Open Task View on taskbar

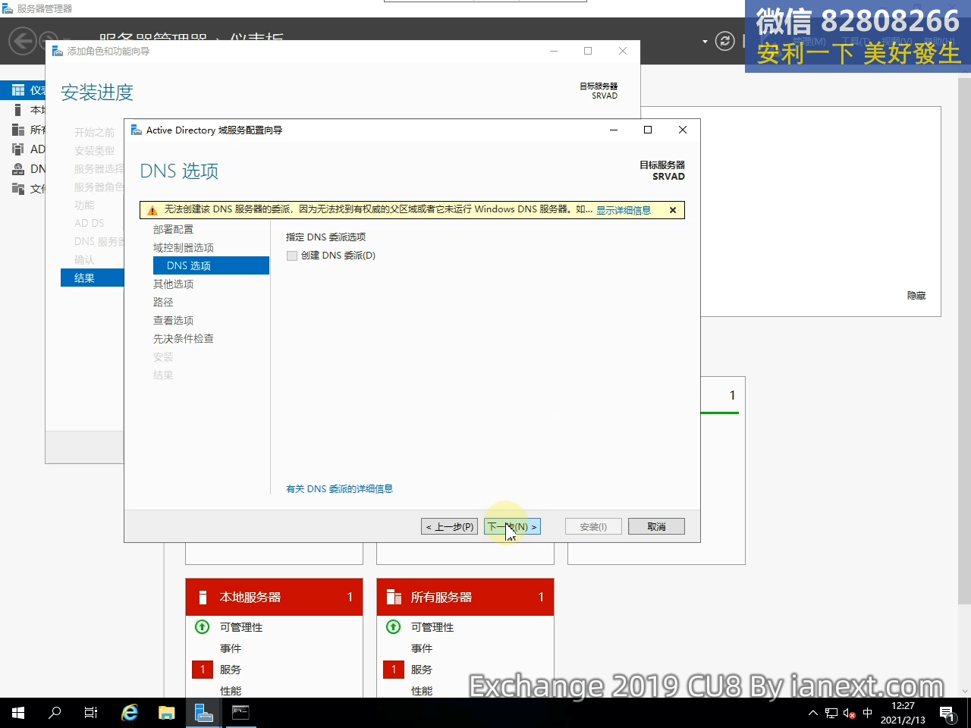91,713
